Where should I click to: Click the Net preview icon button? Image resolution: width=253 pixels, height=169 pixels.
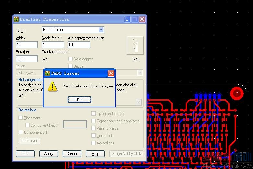[135, 45]
